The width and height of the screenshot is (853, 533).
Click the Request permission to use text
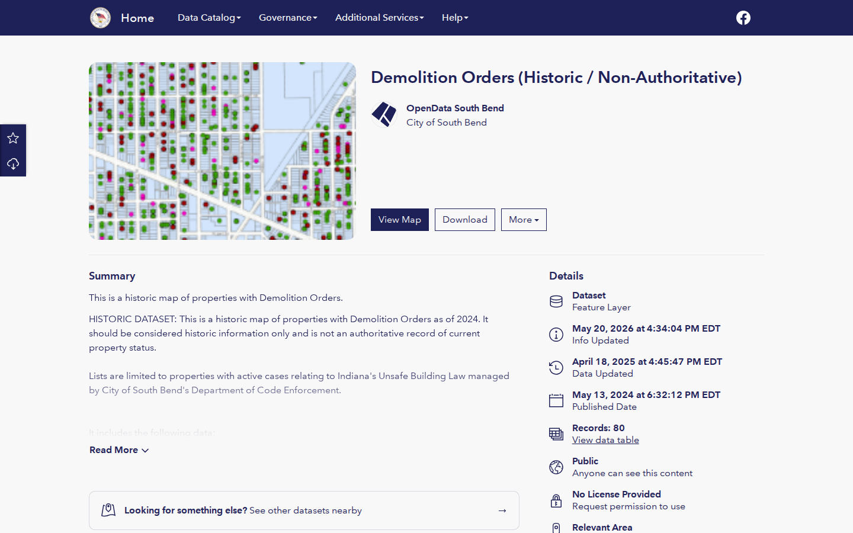[x=628, y=506]
